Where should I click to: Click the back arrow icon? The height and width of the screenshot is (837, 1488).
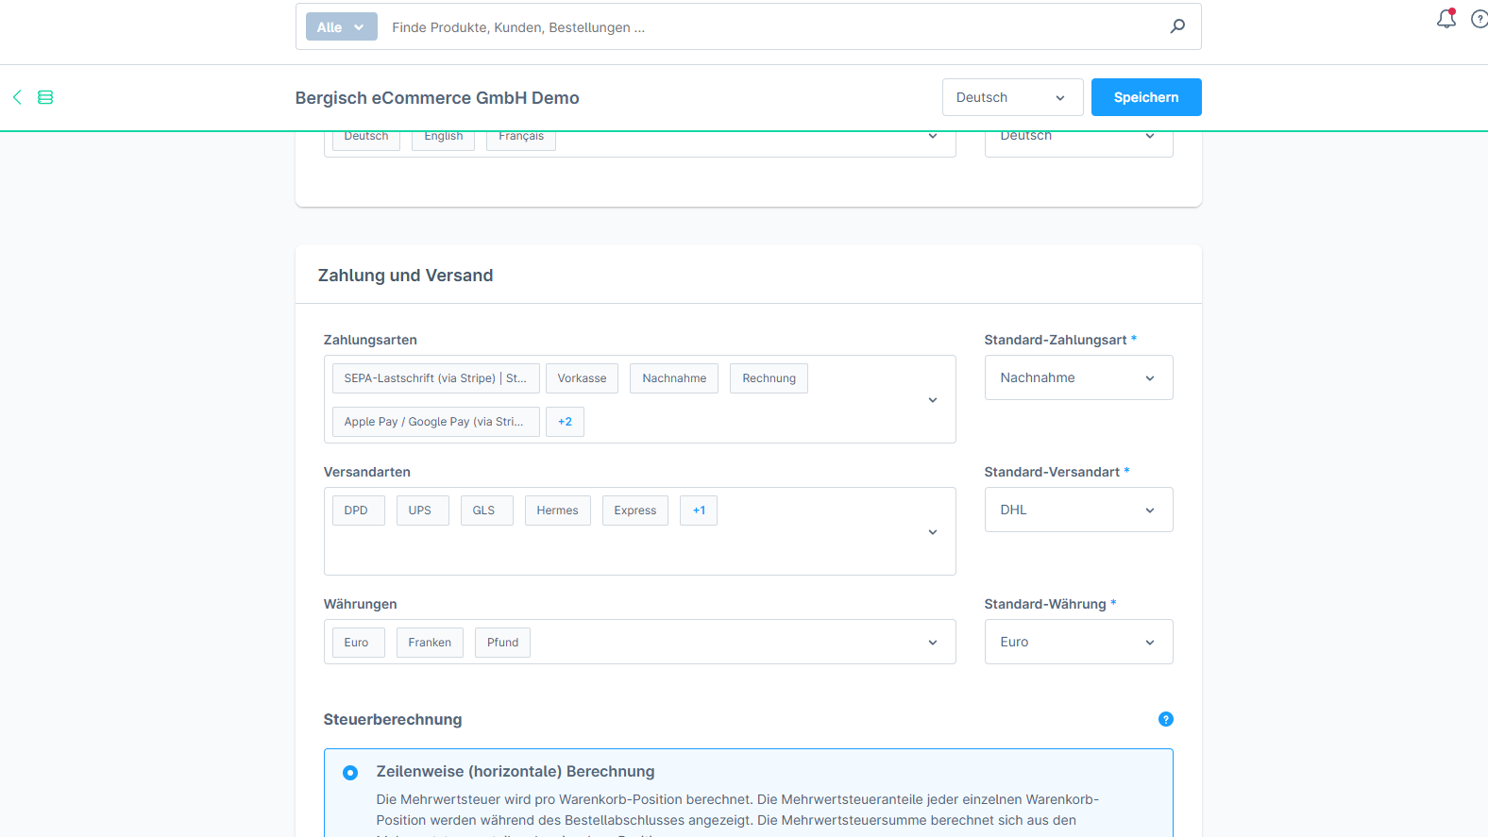17,97
